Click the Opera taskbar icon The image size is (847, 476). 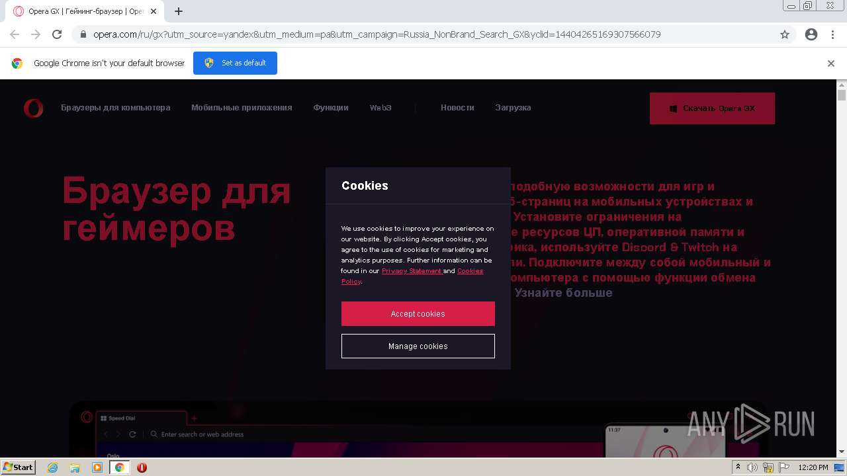pyautogui.click(x=142, y=467)
